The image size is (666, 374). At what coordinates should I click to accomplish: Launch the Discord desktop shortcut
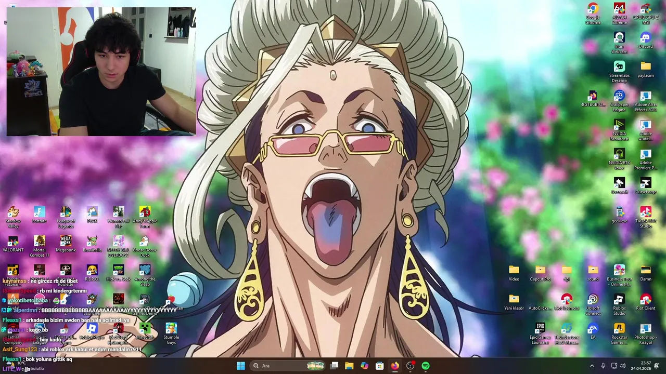[x=646, y=41]
